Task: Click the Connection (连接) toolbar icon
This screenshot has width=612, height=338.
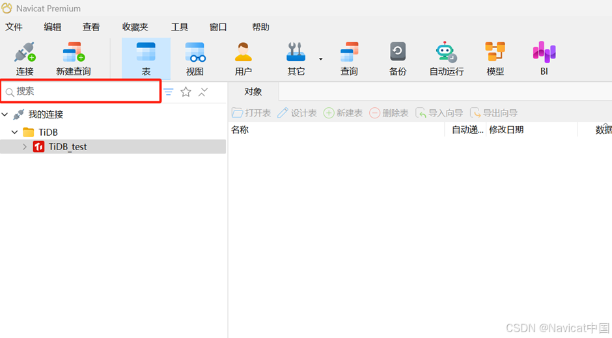Action: 25,52
